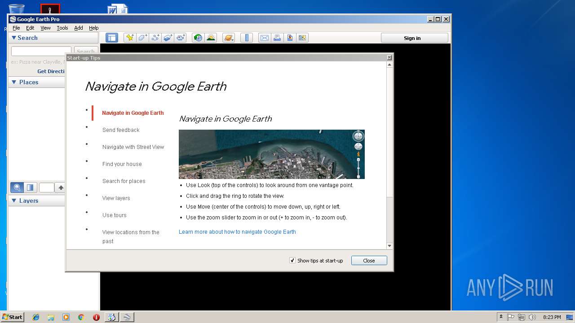This screenshot has width=575, height=323.
Task: Toggle Show tips at start-up checkbox
Action: pyautogui.click(x=292, y=261)
